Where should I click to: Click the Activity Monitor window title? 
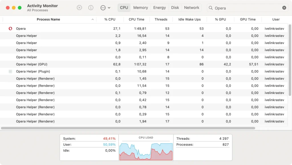pos(42,6)
